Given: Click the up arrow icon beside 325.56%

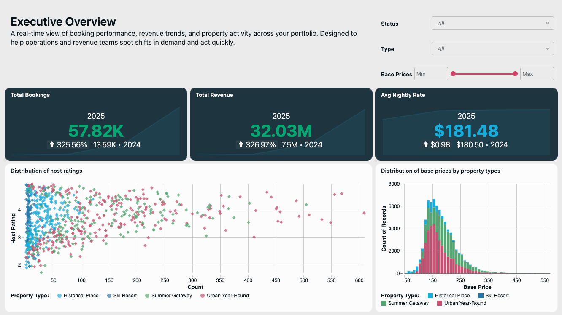Looking at the screenshot, I should click(x=52, y=145).
